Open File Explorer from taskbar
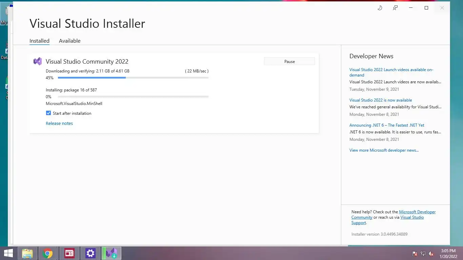Viewport: 463px width, 260px height. click(x=27, y=253)
